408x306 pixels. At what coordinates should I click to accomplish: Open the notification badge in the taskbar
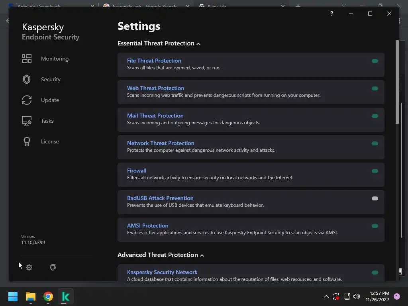[397, 296]
